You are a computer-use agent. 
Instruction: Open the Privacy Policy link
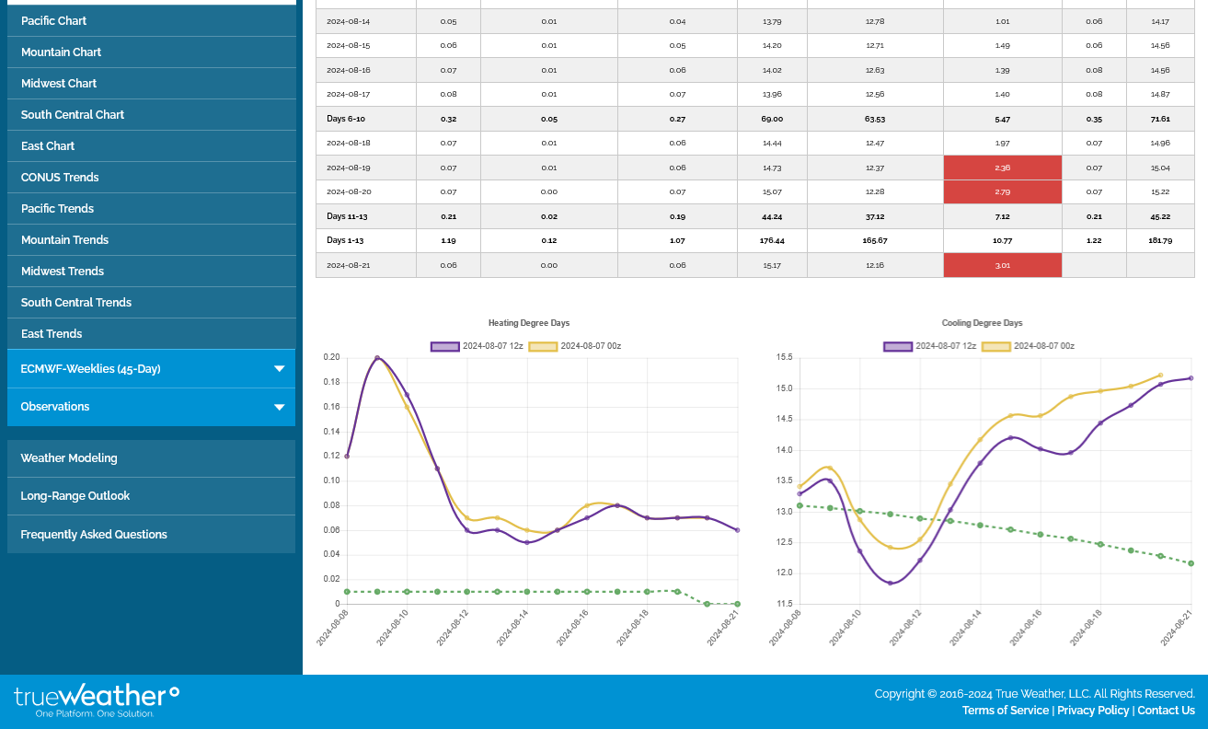[x=1093, y=711]
